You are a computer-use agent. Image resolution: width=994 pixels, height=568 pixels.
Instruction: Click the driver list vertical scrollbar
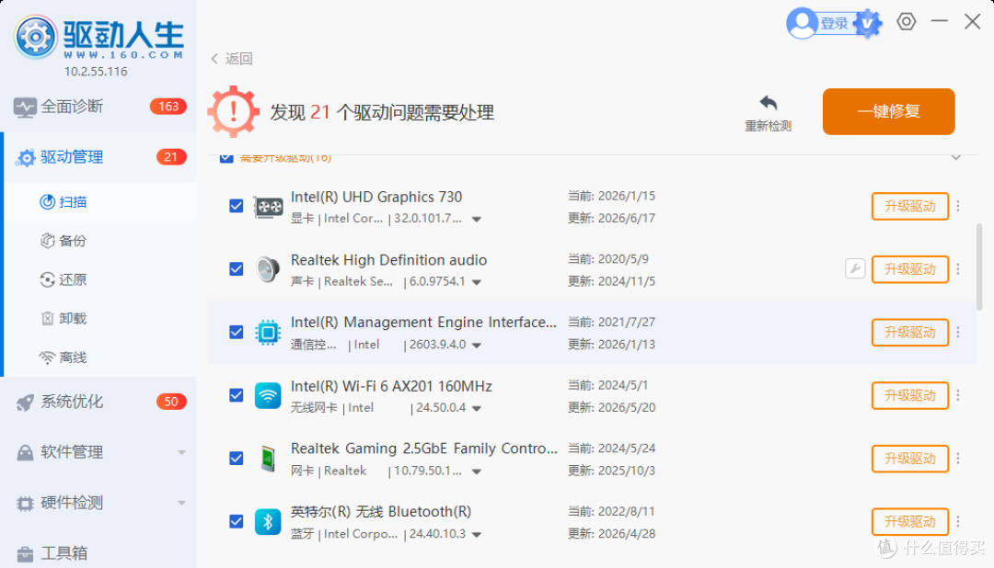979,267
